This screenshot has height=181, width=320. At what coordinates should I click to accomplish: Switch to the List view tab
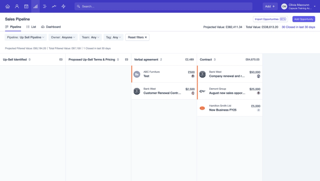(31, 27)
